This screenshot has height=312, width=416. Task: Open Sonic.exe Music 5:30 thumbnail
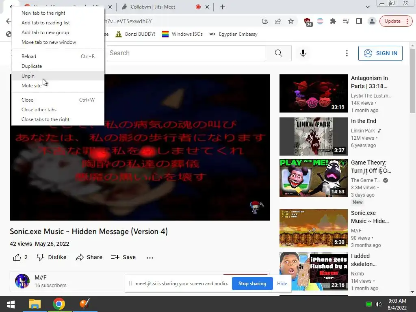click(x=313, y=228)
